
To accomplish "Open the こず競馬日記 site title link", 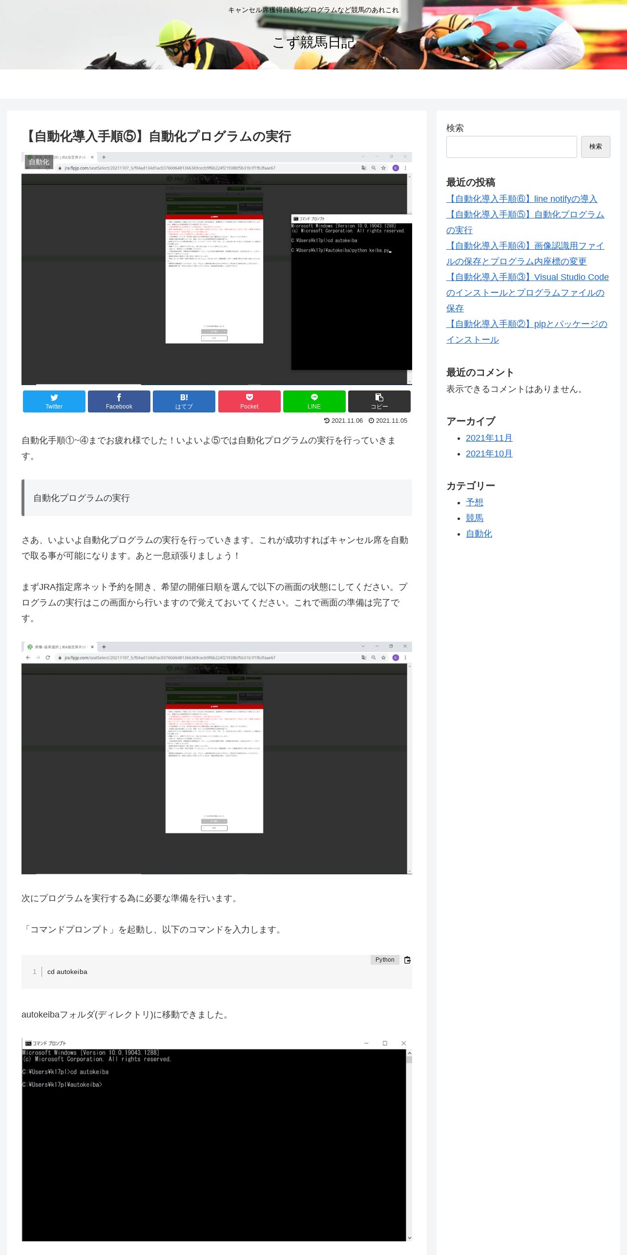I will [x=313, y=43].
